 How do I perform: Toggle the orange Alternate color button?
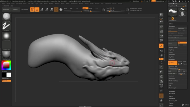(6, 81)
